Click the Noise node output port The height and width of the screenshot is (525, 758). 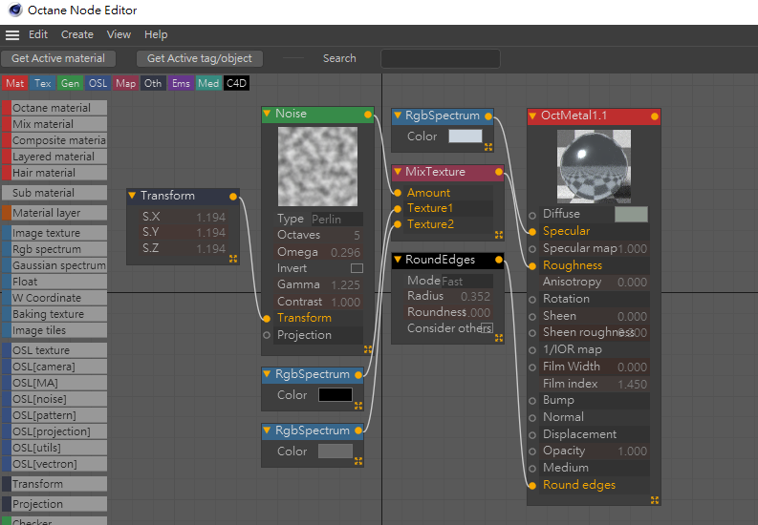(368, 115)
